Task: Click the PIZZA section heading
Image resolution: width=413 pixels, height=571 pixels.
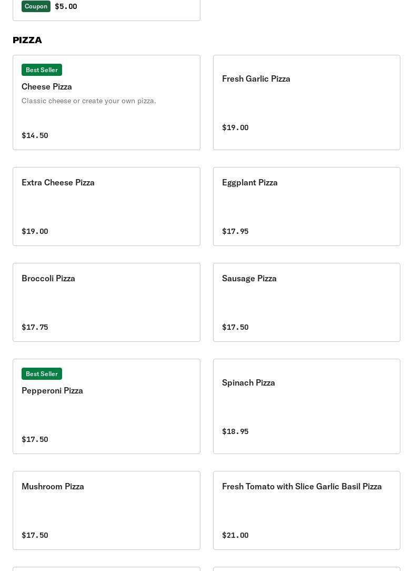Action: pos(27,40)
